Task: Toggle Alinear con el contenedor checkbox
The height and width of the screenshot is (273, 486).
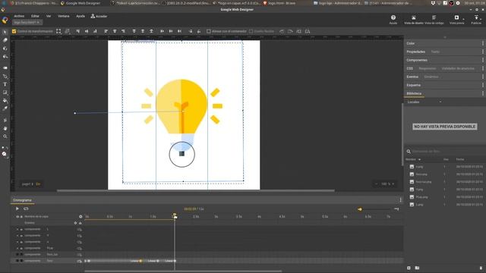Action: (x=209, y=31)
